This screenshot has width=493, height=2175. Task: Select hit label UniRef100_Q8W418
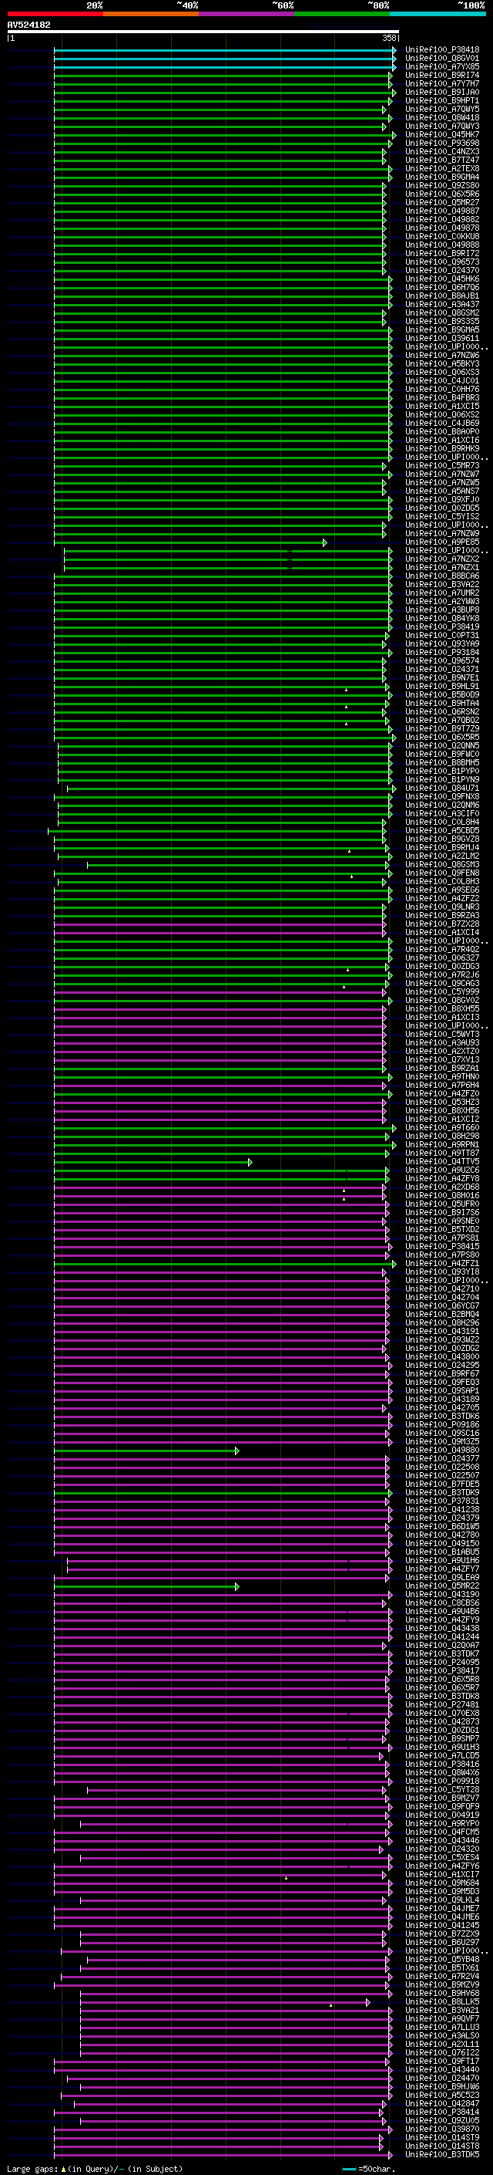click(441, 118)
